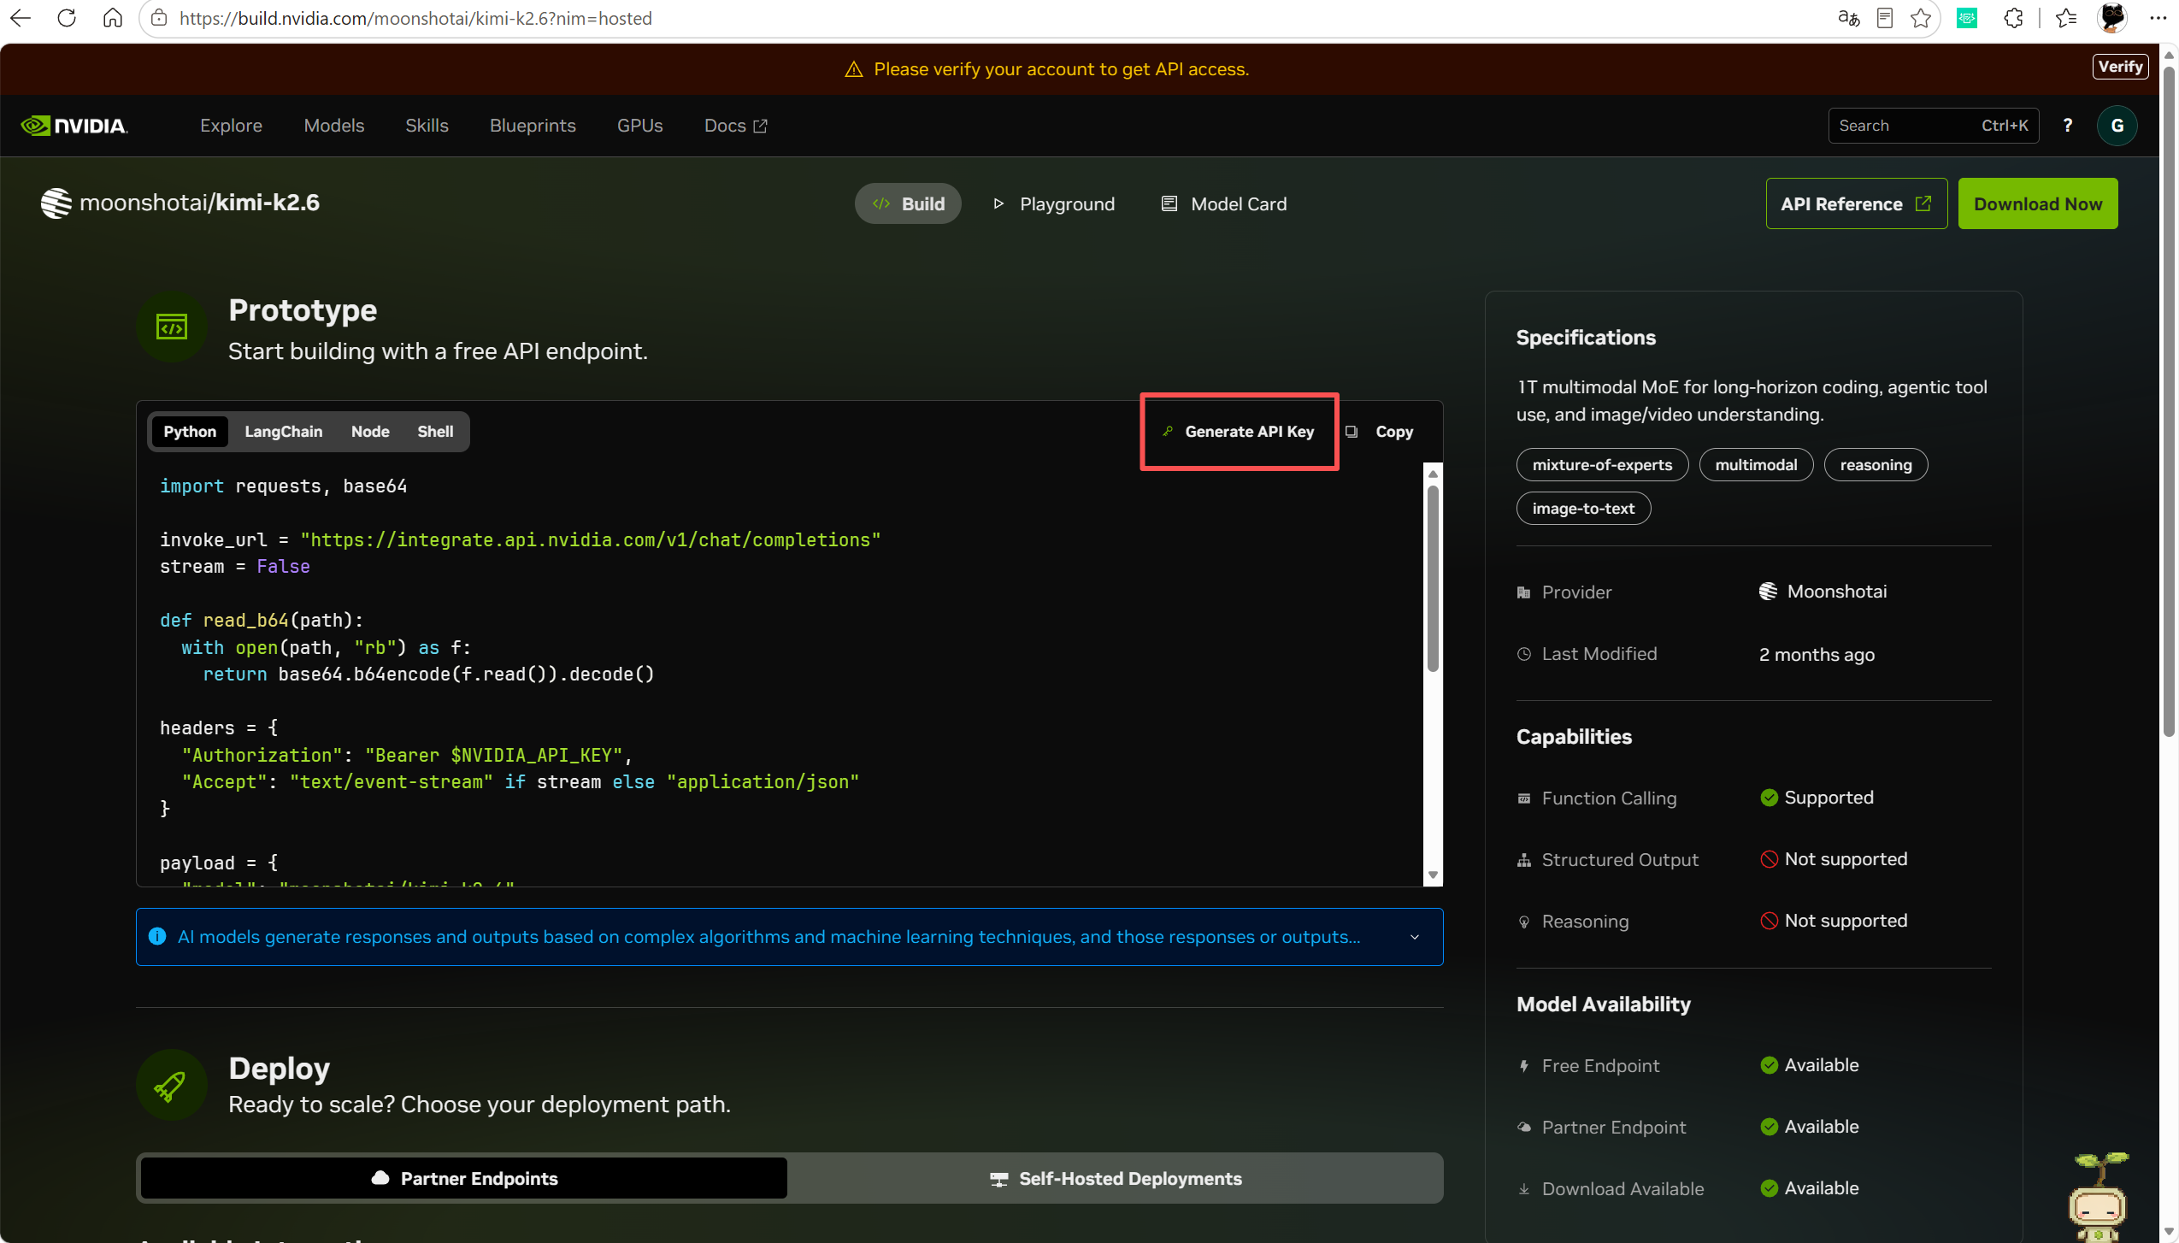Click Moonshotai provider logo in Specifications
The width and height of the screenshot is (2179, 1243).
[1769, 592]
